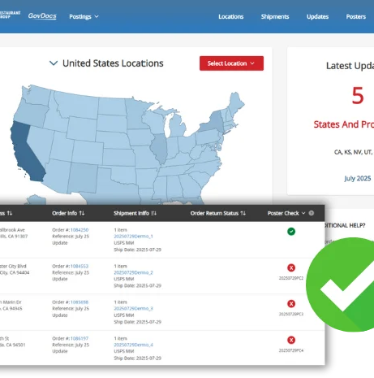Viewport: 374px width, 378px height.
Task: Click green check for order 1084250
Action: tap(291, 232)
